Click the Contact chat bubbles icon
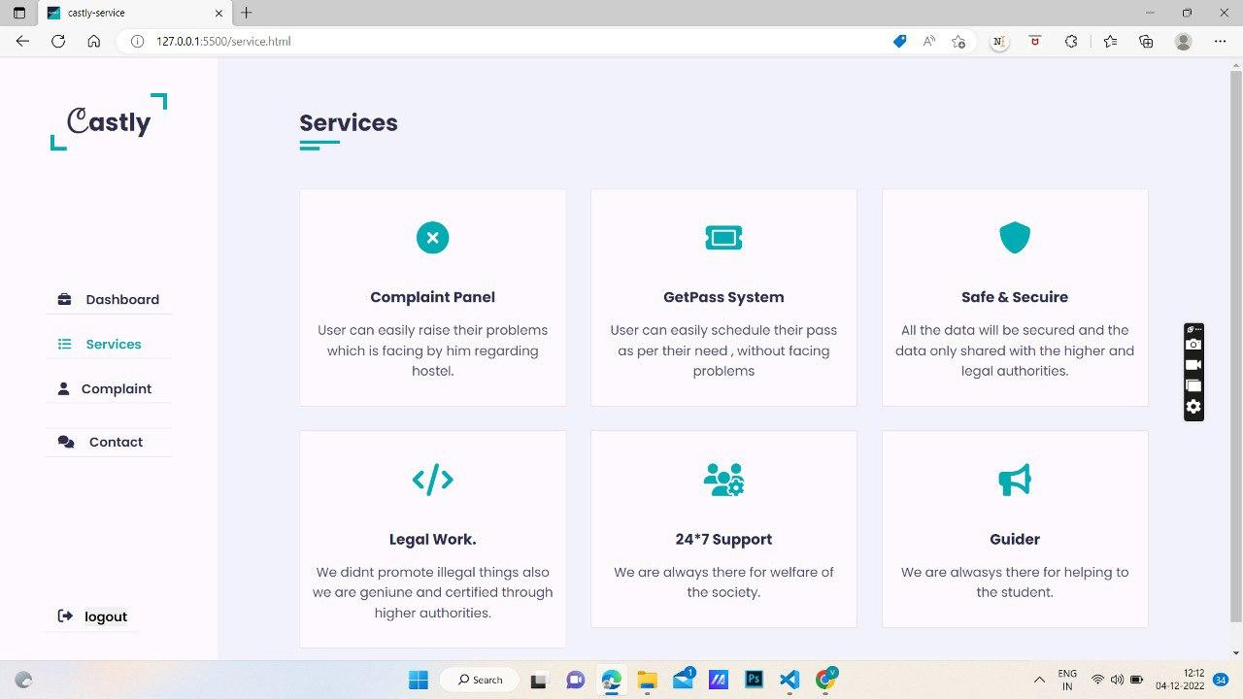The width and height of the screenshot is (1243, 699). 66,442
